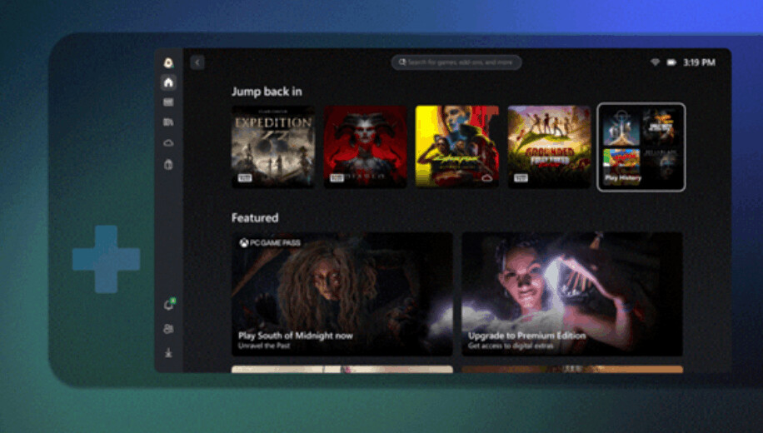Check the Wi-Fi status icon
The width and height of the screenshot is (763, 433).
tap(655, 62)
